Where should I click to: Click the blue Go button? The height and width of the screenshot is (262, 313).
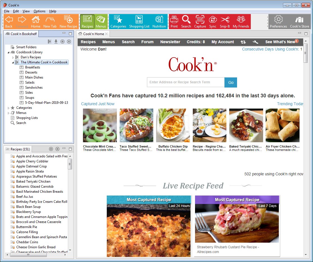pos(231,82)
